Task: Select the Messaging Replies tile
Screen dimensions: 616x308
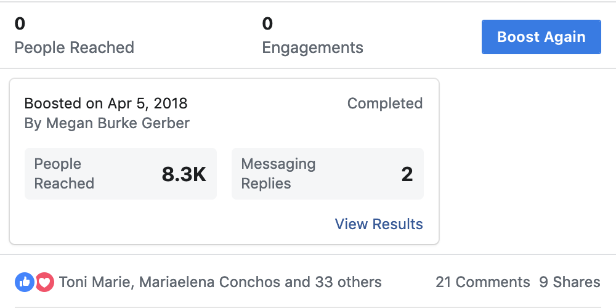Action: [328, 174]
